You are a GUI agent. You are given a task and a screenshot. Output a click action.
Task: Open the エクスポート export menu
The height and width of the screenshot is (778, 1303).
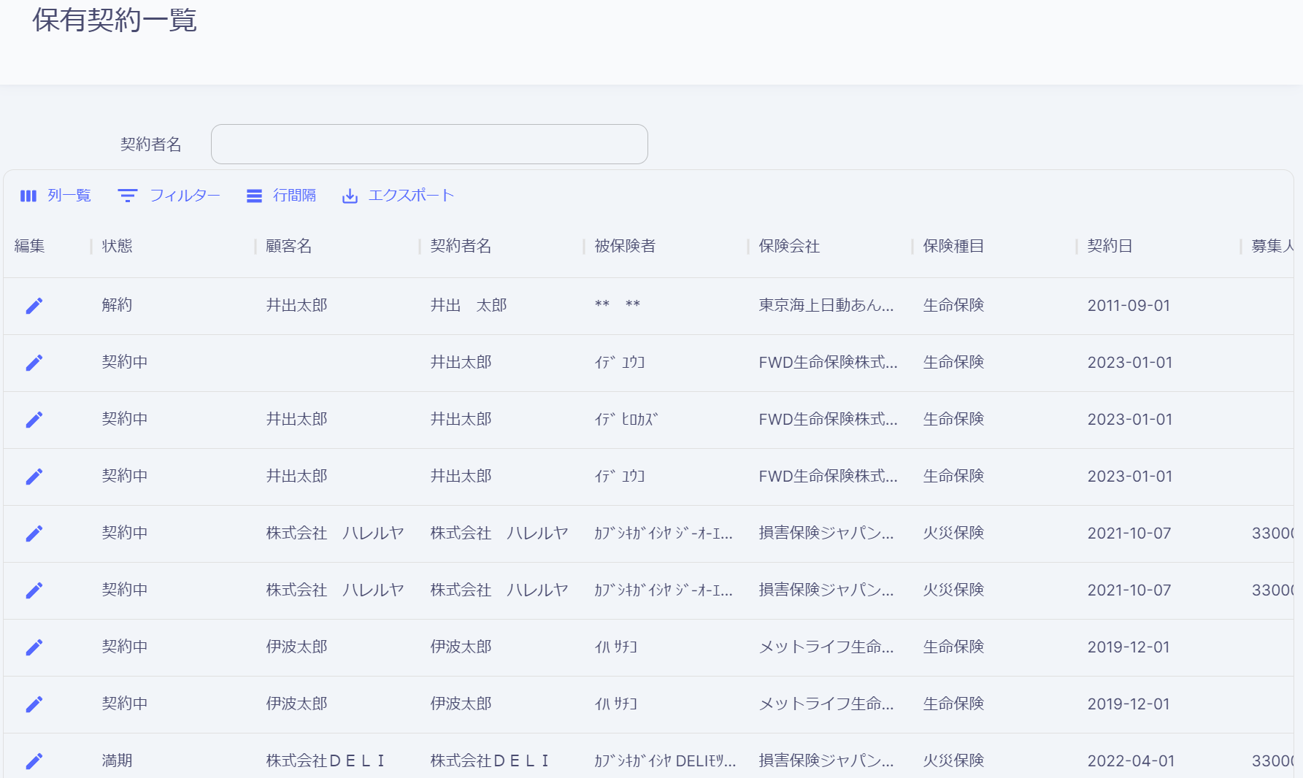pyautogui.click(x=398, y=196)
